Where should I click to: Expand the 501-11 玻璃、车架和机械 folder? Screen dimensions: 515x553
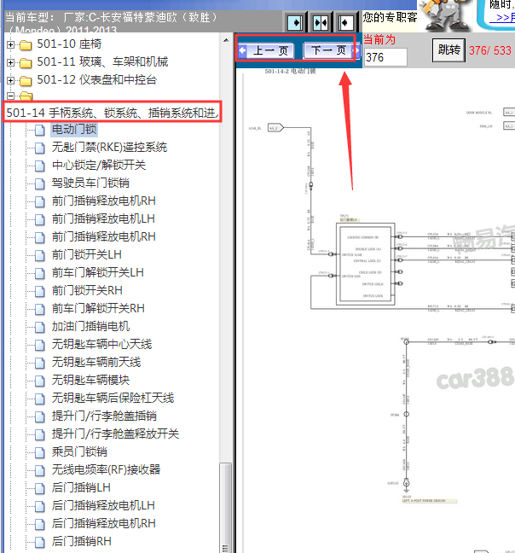pyautogui.click(x=10, y=63)
